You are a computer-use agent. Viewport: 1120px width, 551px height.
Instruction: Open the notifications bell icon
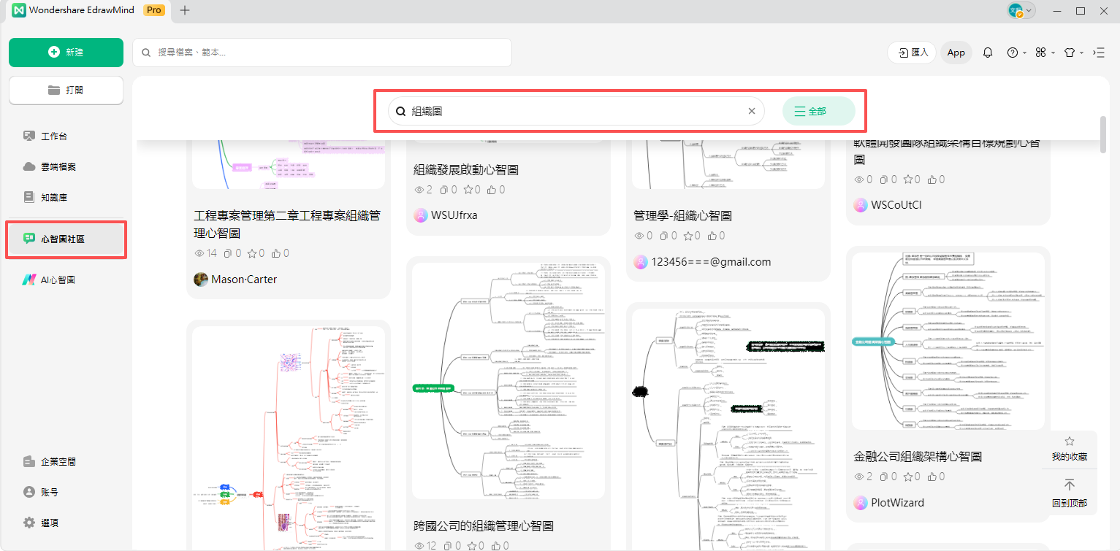pos(988,53)
